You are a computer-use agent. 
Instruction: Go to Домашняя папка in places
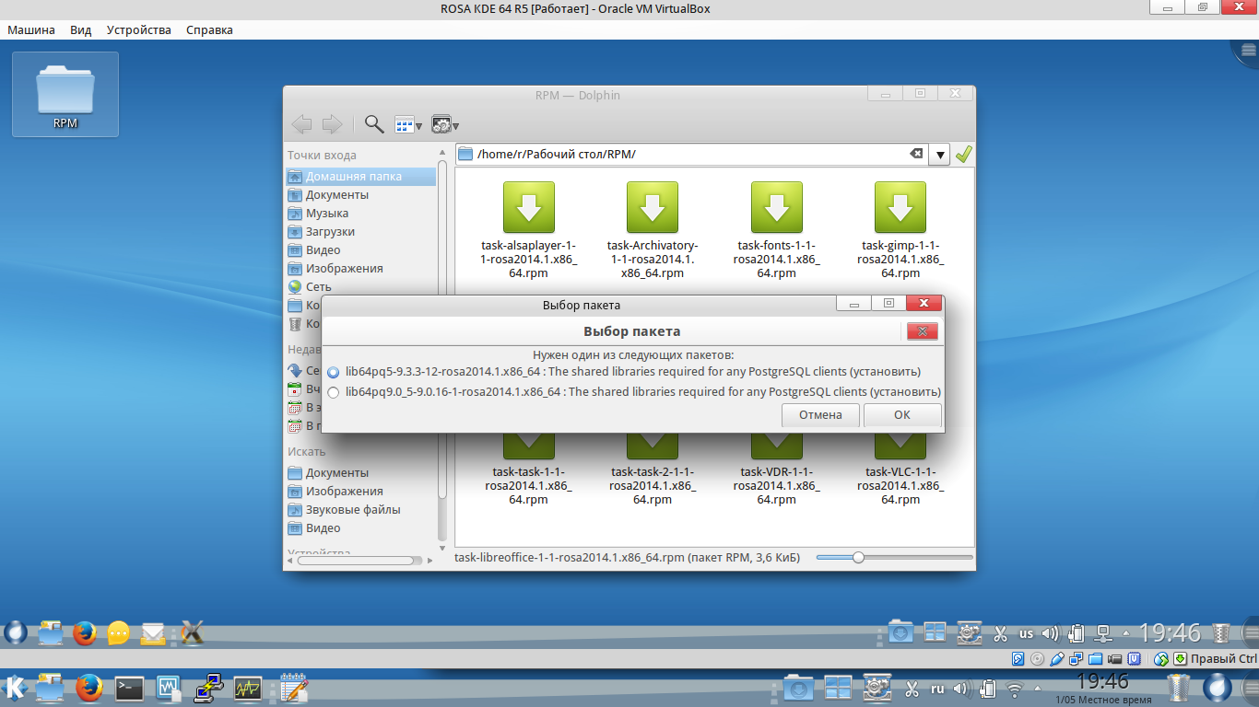[x=361, y=176]
